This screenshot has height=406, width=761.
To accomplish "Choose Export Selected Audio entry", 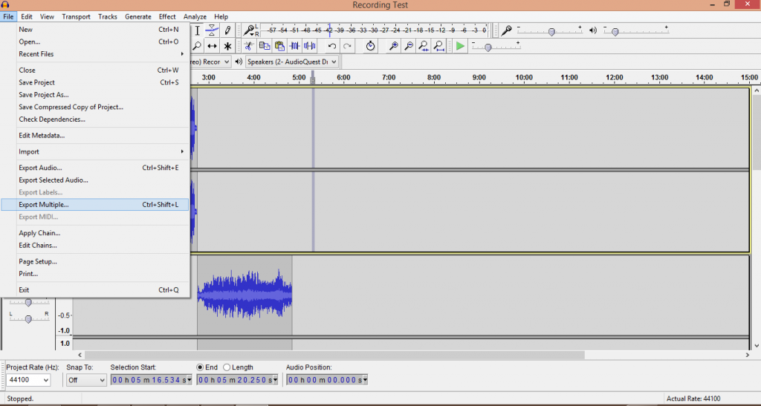I will [x=95, y=180].
